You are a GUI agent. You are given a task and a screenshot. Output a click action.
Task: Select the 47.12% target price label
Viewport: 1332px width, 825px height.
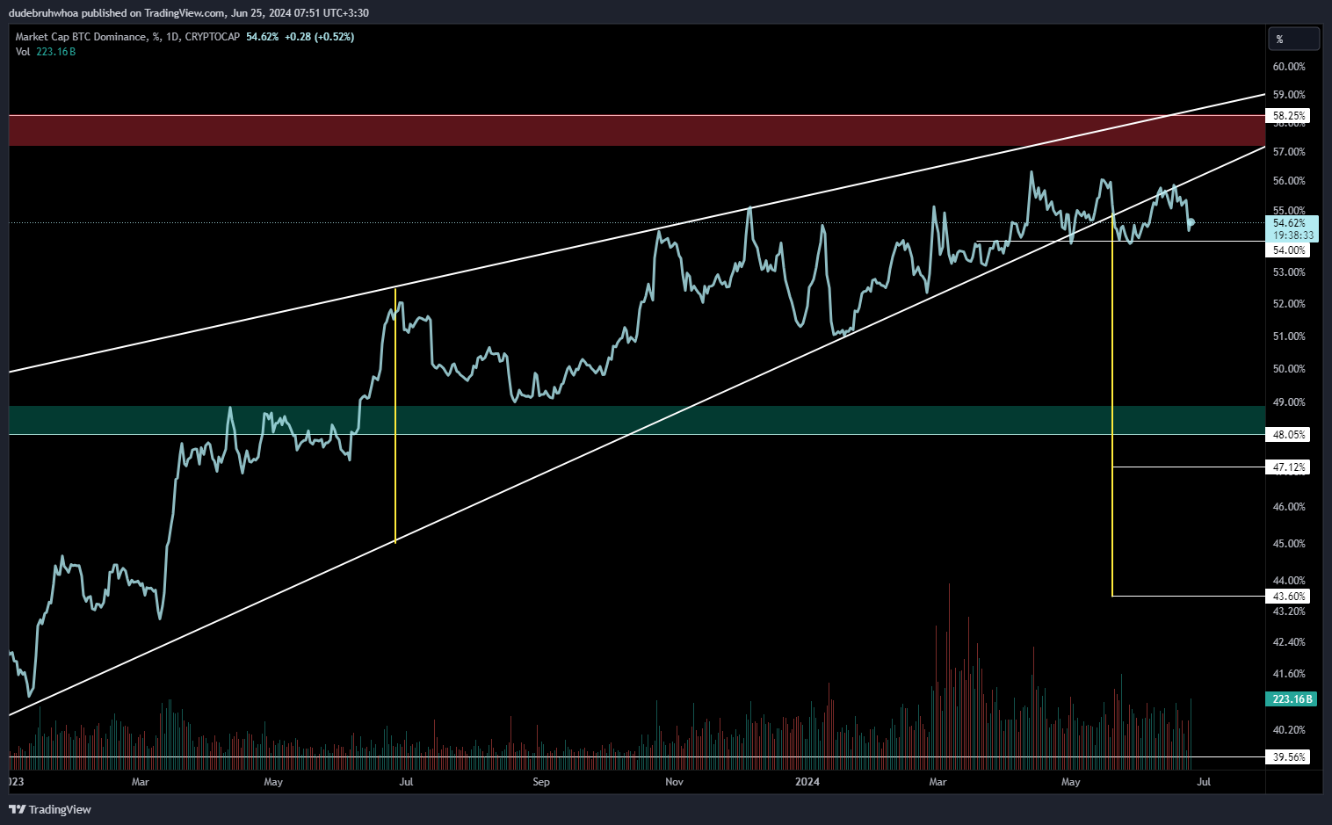click(x=1289, y=467)
